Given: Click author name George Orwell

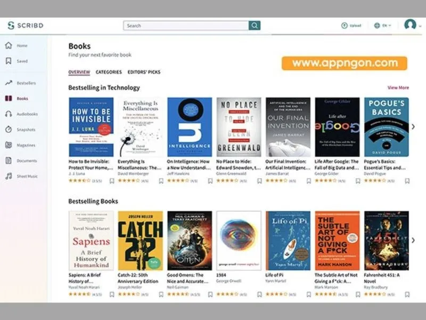Looking at the screenshot, I should (228, 281).
